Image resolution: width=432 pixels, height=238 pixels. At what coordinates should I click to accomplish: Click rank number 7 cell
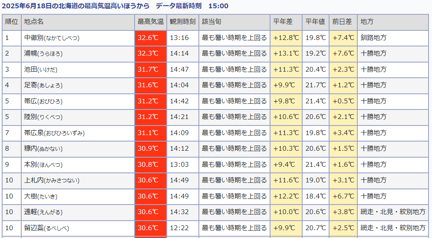(x=12, y=133)
